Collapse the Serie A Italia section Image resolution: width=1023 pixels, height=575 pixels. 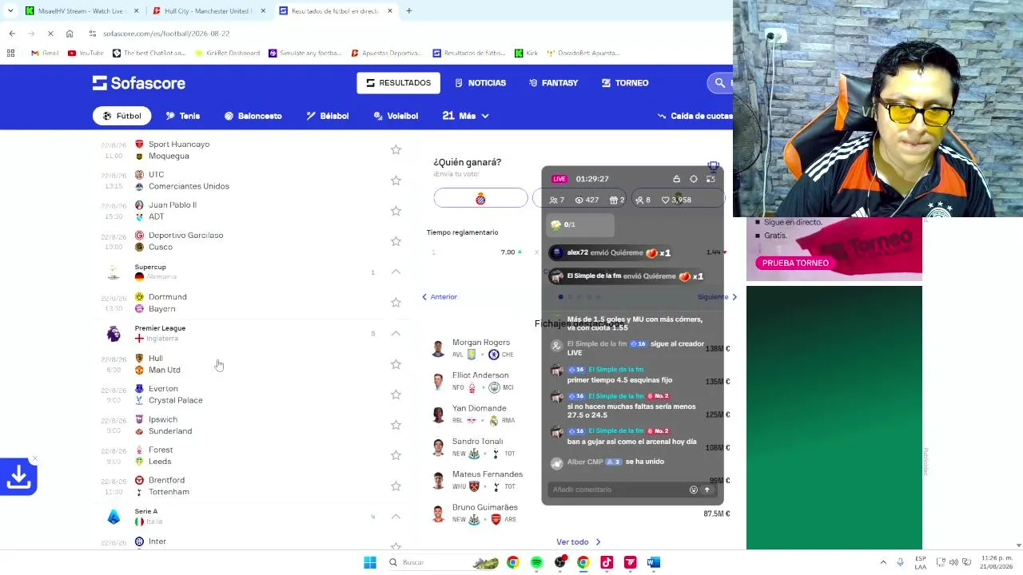tap(396, 517)
